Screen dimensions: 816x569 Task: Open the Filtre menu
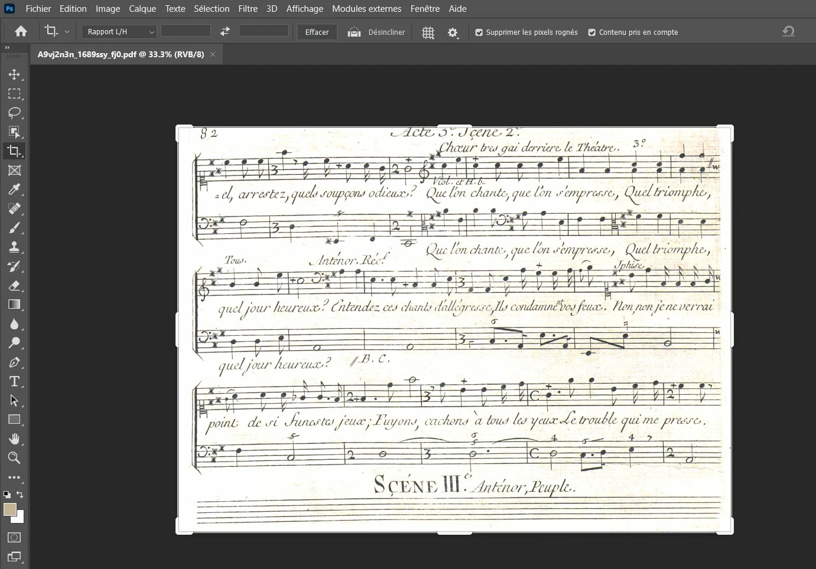click(248, 9)
